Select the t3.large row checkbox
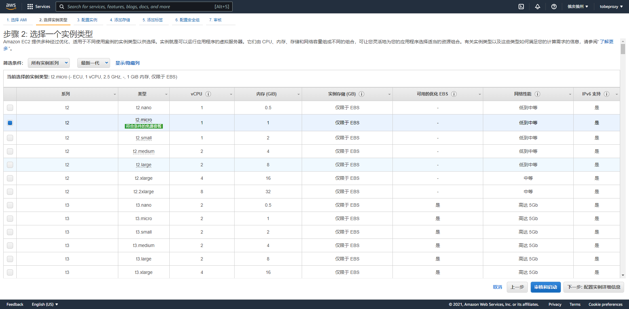 (10, 259)
